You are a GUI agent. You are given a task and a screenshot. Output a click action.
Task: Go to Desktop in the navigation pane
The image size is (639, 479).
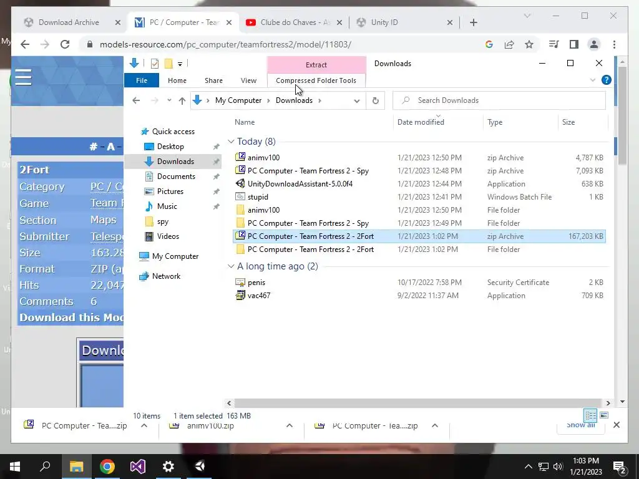pos(170,146)
